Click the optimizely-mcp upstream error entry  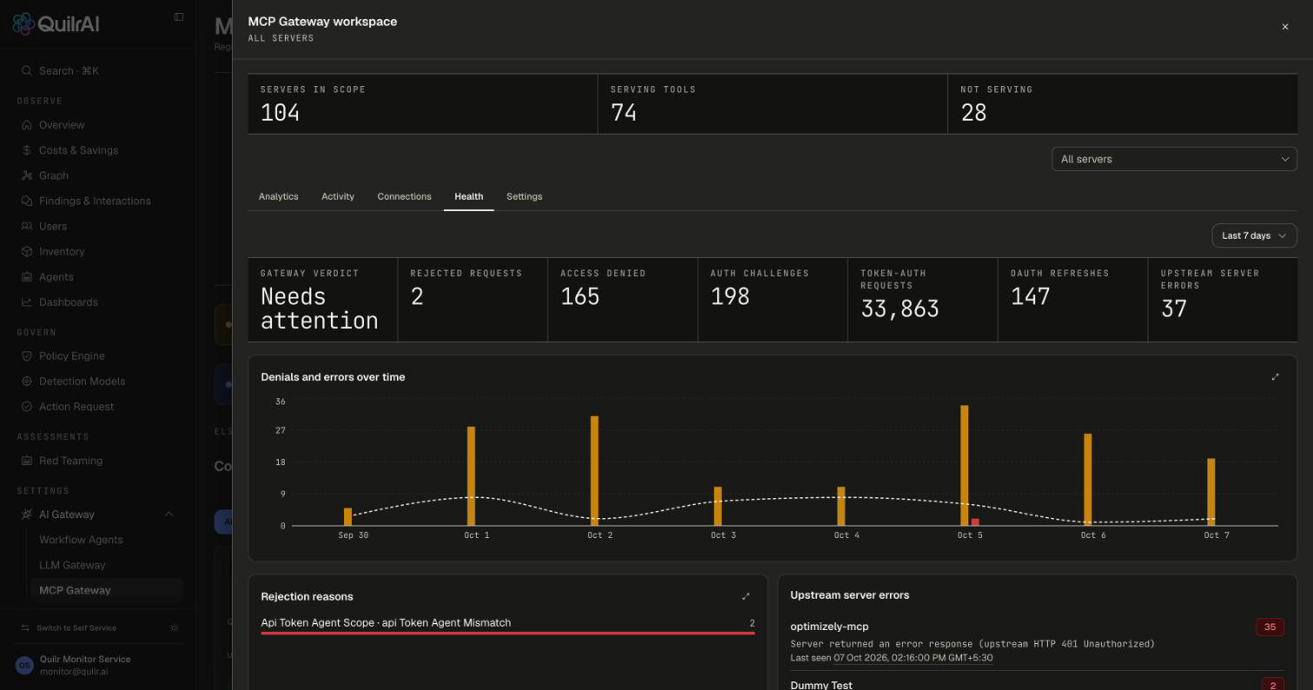(x=1037, y=641)
